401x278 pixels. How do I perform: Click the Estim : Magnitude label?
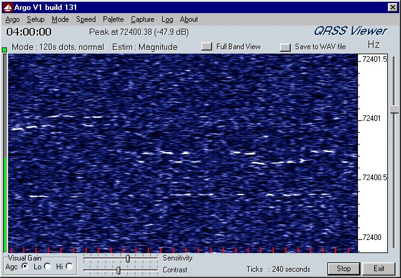[x=145, y=47]
